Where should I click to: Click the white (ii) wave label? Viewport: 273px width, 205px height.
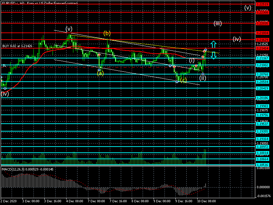203,78
